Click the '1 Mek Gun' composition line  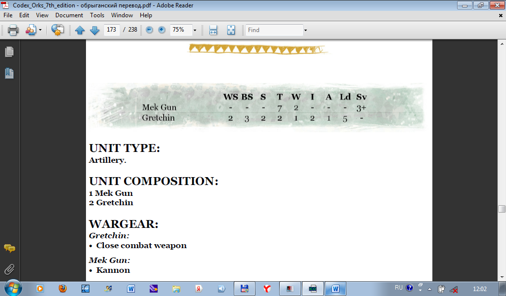click(x=111, y=193)
